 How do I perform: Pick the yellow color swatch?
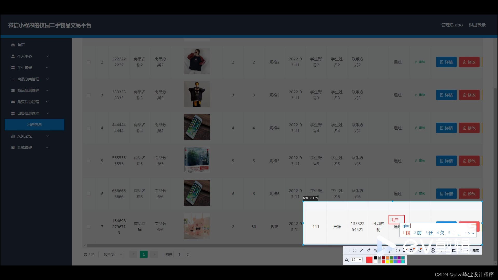(387, 262)
